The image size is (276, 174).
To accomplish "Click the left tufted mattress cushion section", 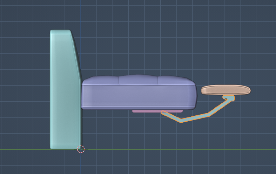I will tap(101, 81).
